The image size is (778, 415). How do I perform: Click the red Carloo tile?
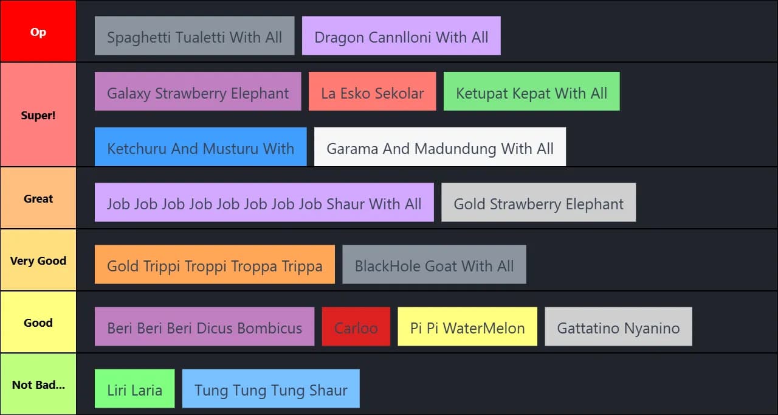pos(356,327)
